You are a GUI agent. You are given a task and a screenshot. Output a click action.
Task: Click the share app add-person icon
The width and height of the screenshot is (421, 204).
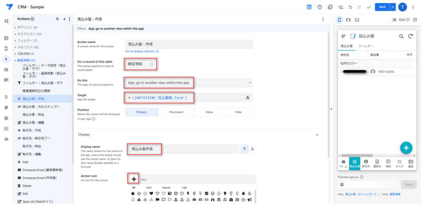[x=340, y=7]
